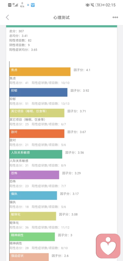Select the olive 躯体化 bar
Screen dimensions: 123x261
pyautogui.click(x=33, y=216)
